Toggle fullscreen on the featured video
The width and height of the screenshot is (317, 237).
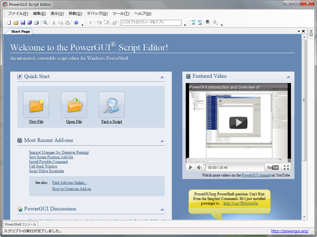pyautogui.click(x=286, y=167)
